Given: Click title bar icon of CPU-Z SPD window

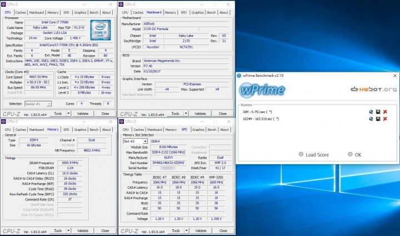Looking at the screenshot, I should [x=122, y=121].
